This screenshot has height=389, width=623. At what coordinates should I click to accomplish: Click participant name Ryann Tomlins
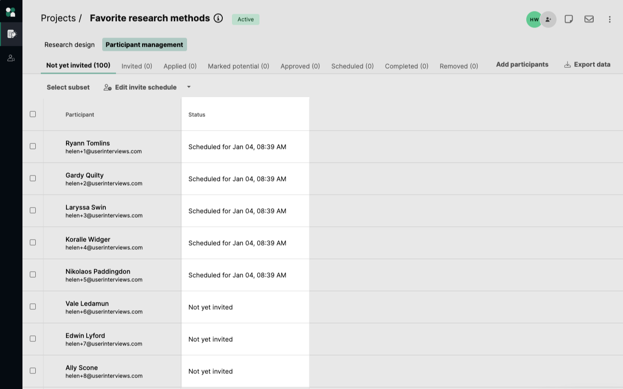point(88,143)
